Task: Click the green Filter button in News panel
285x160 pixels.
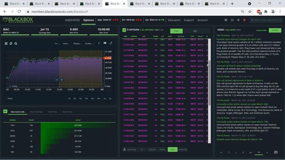Action: pos(275,30)
